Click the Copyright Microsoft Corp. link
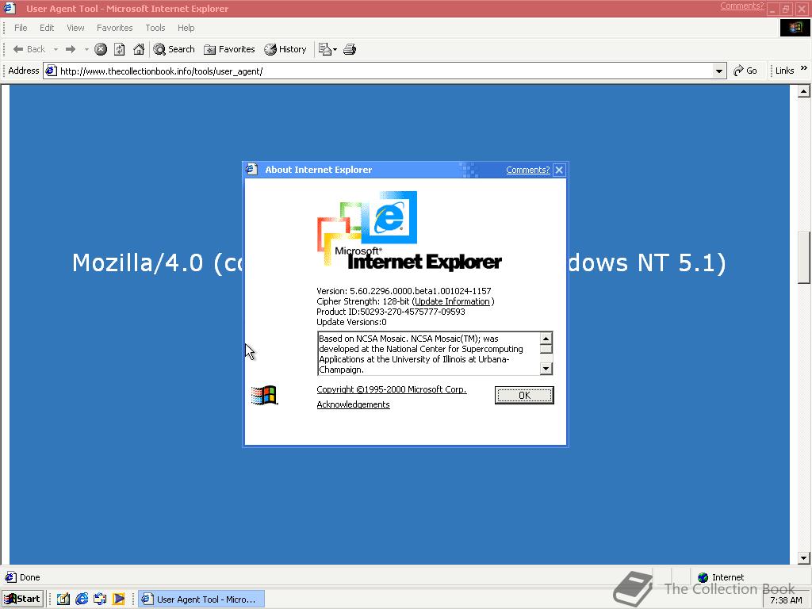 click(x=392, y=389)
